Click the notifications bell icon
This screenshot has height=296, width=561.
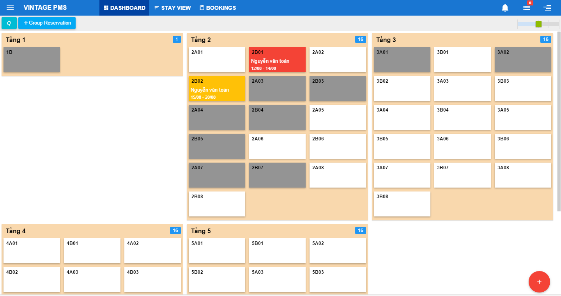[x=505, y=8]
